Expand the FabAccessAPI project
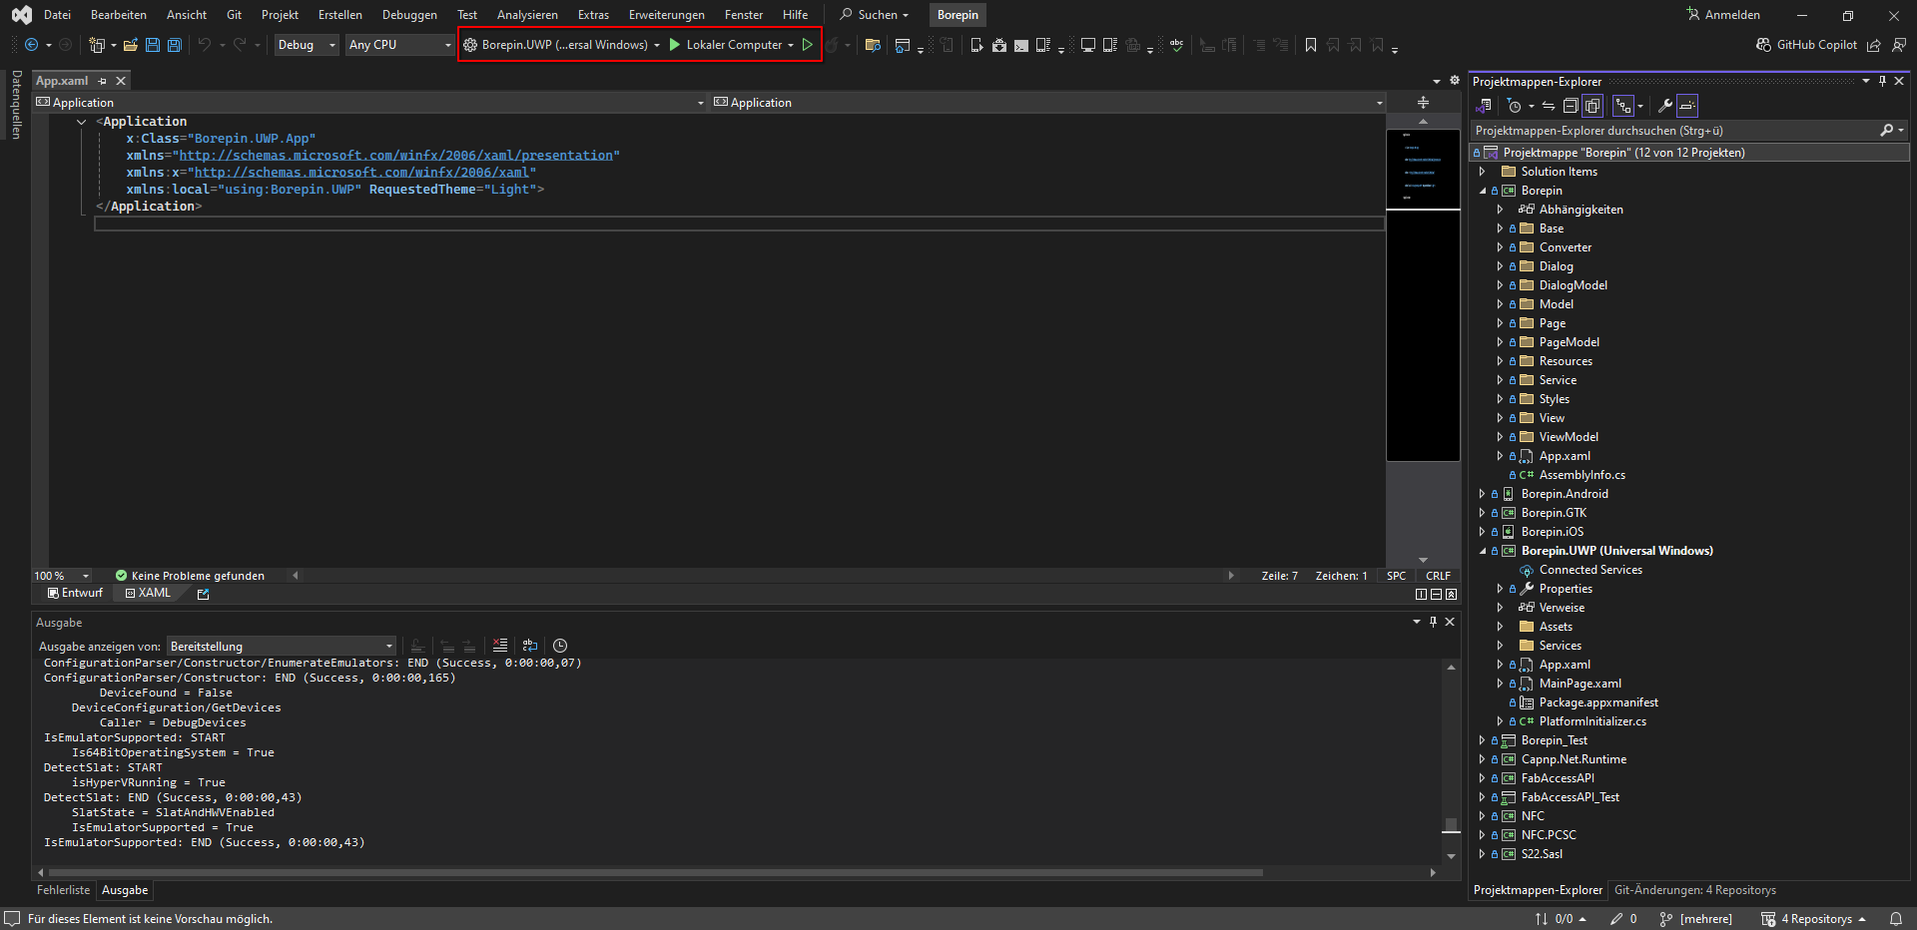The height and width of the screenshot is (930, 1917). click(x=1482, y=778)
